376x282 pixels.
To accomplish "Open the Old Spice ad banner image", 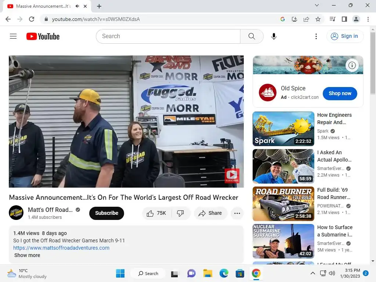I will click(308, 65).
